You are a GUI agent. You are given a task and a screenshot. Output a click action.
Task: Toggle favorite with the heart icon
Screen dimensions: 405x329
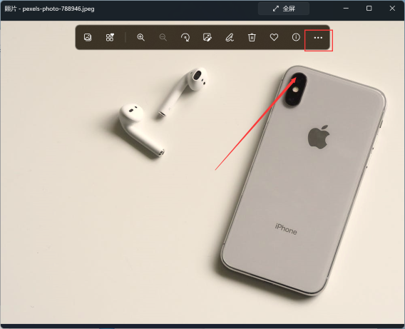point(274,38)
